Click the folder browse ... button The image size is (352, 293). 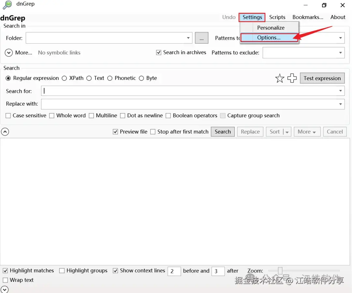point(202,38)
